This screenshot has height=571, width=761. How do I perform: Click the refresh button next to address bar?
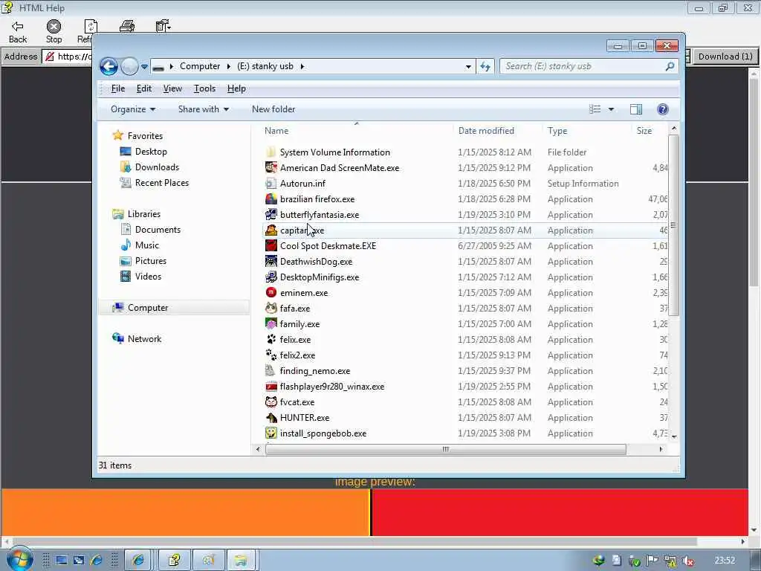[485, 66]
